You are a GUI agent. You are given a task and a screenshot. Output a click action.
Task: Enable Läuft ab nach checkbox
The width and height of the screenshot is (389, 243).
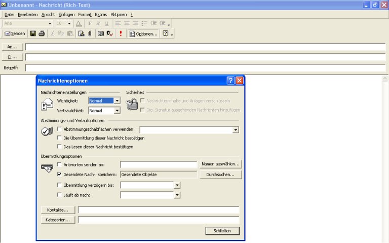coord(59,195)
